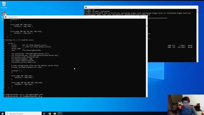Open File Explorer from the taskbar
This screenshot has height=115, width=204.
55,114
